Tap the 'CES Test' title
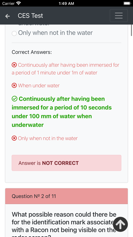The height and width of the screenshot is (237, 133). tap(30, 16)
